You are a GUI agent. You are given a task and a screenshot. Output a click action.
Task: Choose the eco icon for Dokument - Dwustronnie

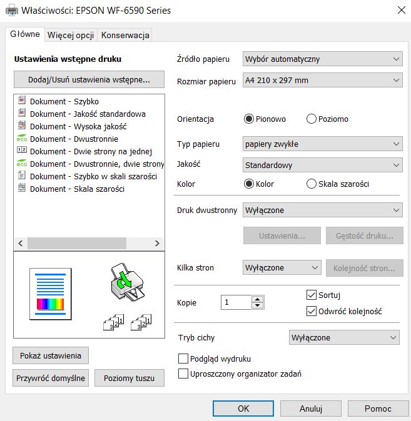22,138
